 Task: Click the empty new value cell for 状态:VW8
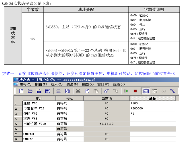click(x=153, y=119)
